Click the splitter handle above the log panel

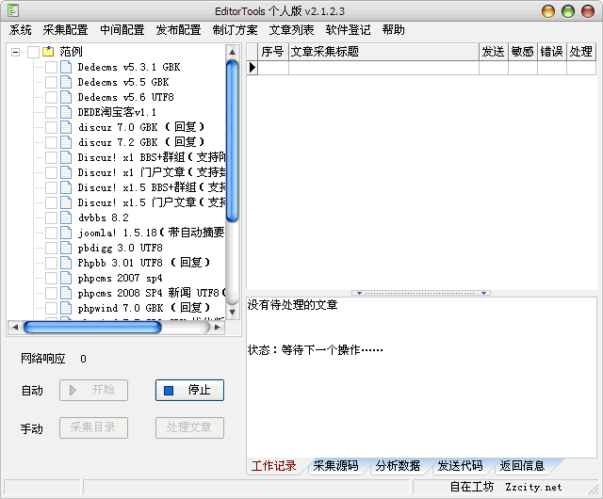(x=421, y=293)
